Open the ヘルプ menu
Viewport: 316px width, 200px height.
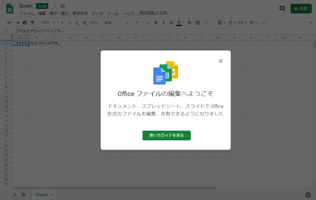[128, 13]
